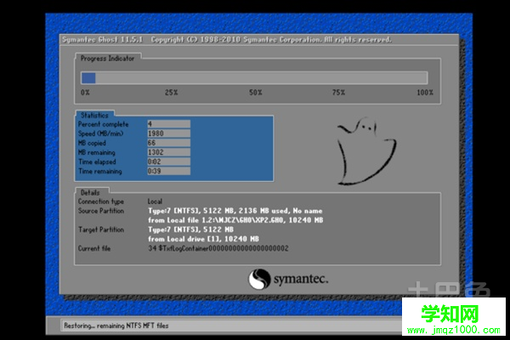The image size is (510, 340).
Task: Click the 'Time remaining' label
Action: pyautogui.click(x=99, y=171)
